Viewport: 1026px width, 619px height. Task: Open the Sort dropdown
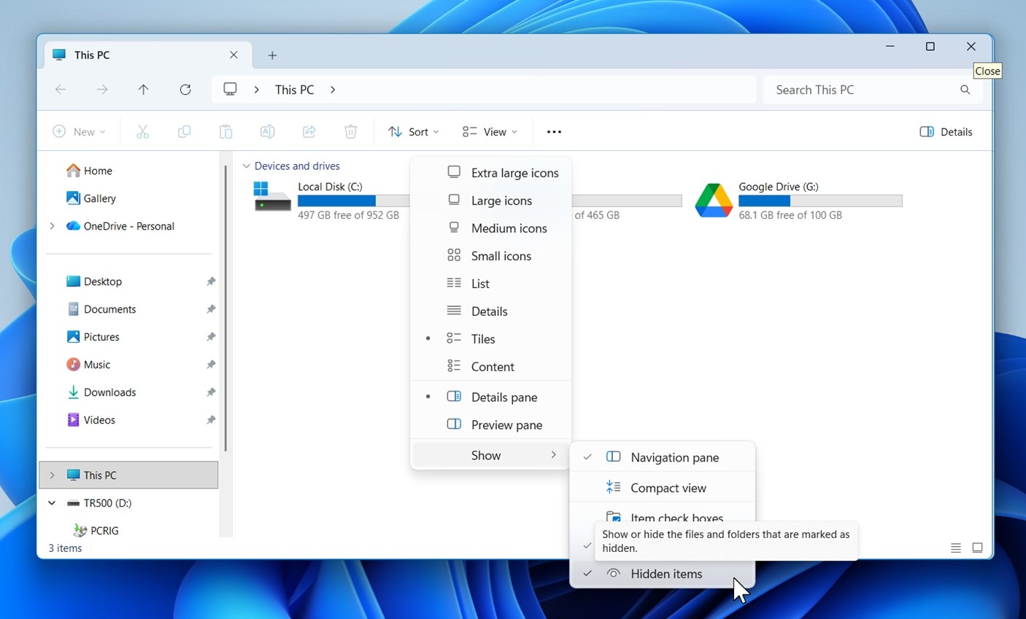point(414,132)
